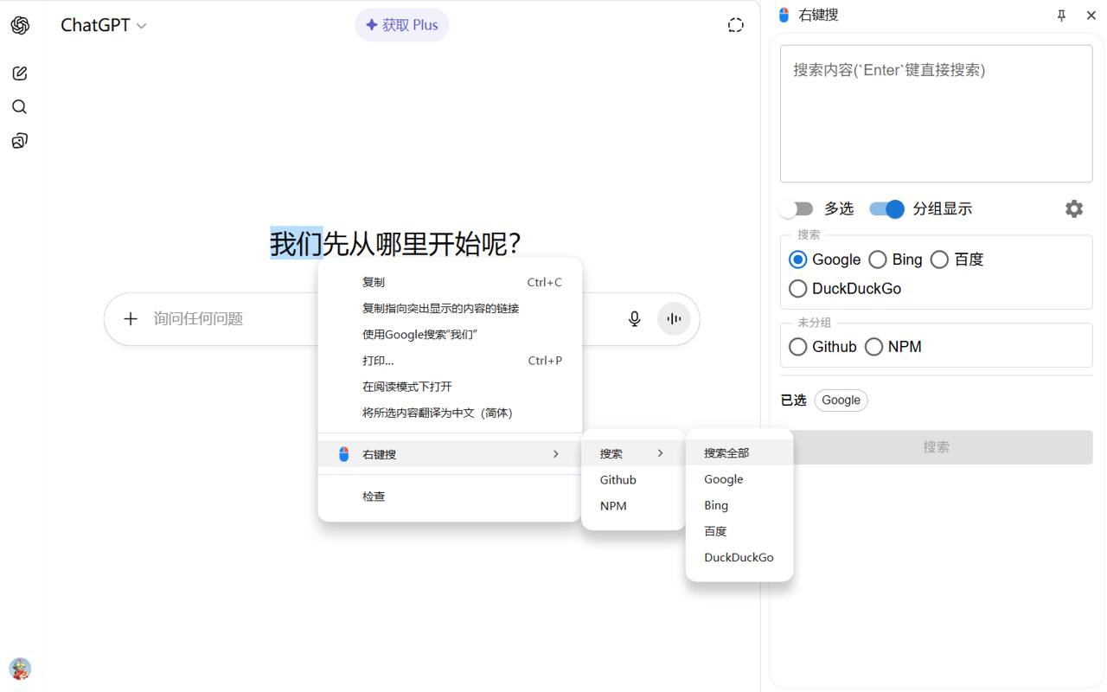
Task: Choose 复制指向突出显示的内容的链接
Action: pyautogui.click(x=450, y=308)
